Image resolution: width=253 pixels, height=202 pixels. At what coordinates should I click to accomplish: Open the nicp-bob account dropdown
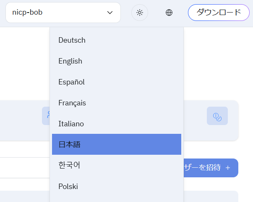[x=63, y=13]
